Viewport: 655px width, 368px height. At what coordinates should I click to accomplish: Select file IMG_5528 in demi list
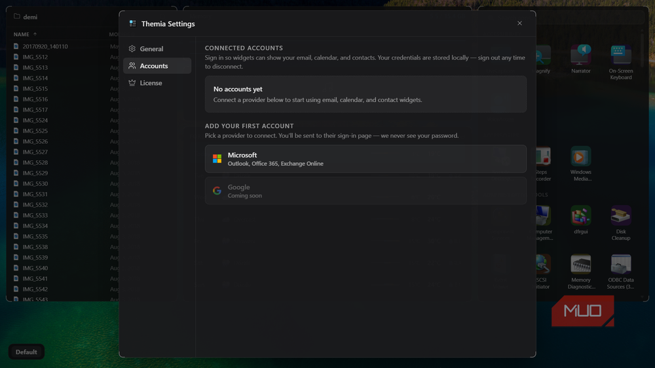[x=35, y=163]
